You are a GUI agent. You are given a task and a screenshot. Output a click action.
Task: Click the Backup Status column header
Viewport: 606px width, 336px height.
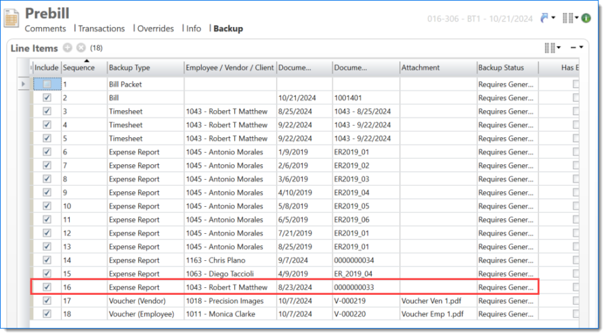[x=506, y=68]
